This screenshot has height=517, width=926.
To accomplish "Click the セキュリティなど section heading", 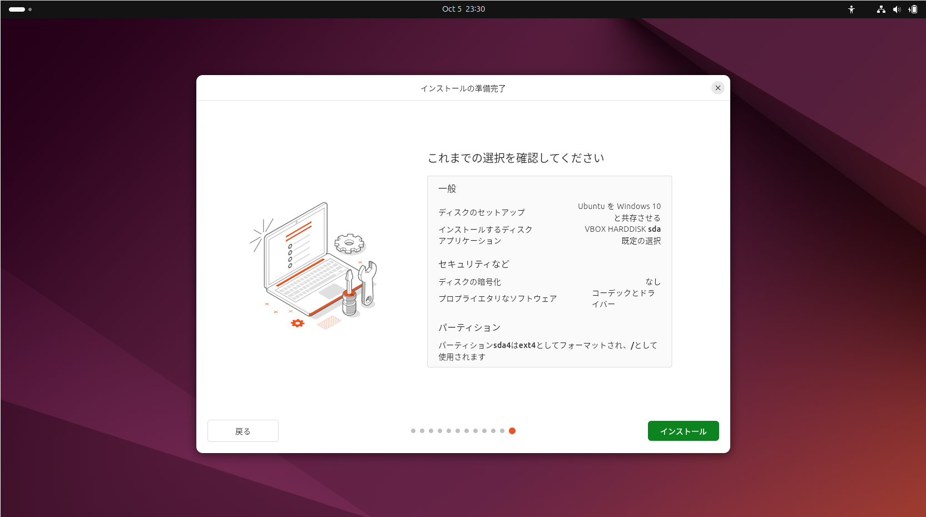I will 473,264.
